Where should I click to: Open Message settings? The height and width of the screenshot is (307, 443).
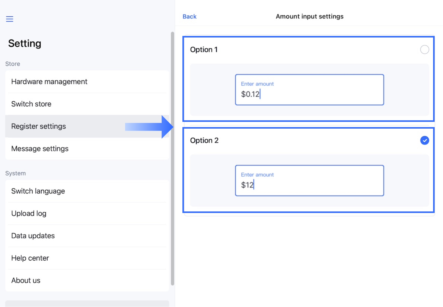pyautogui.click(x=40, y=149)
